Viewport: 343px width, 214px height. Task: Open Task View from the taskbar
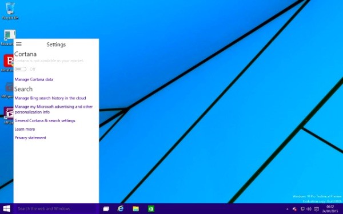click(x=106, y=209)
